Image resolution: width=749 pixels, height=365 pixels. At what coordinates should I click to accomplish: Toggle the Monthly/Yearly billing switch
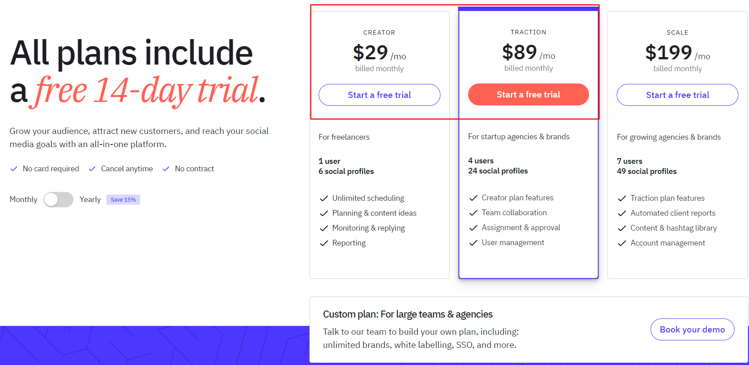point(58,199)
